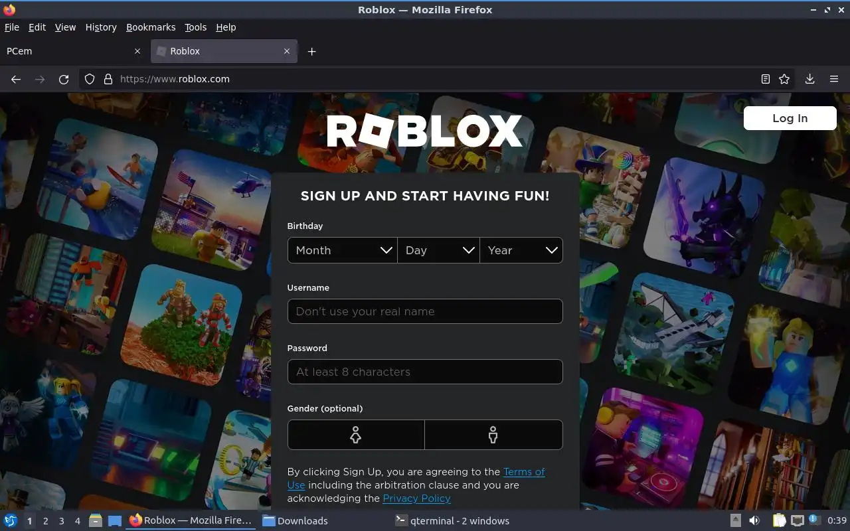Open the Bookmarks menu
Image resolution: width=850 pixels, height=531 pixels.
(x=151, y=27)
